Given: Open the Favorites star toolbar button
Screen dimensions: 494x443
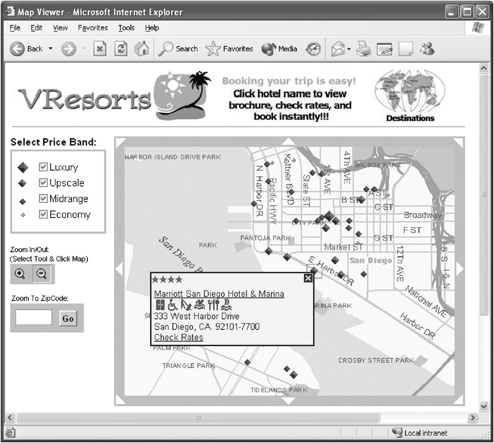Looking at the screenshot, I should [x=229, y=49].
